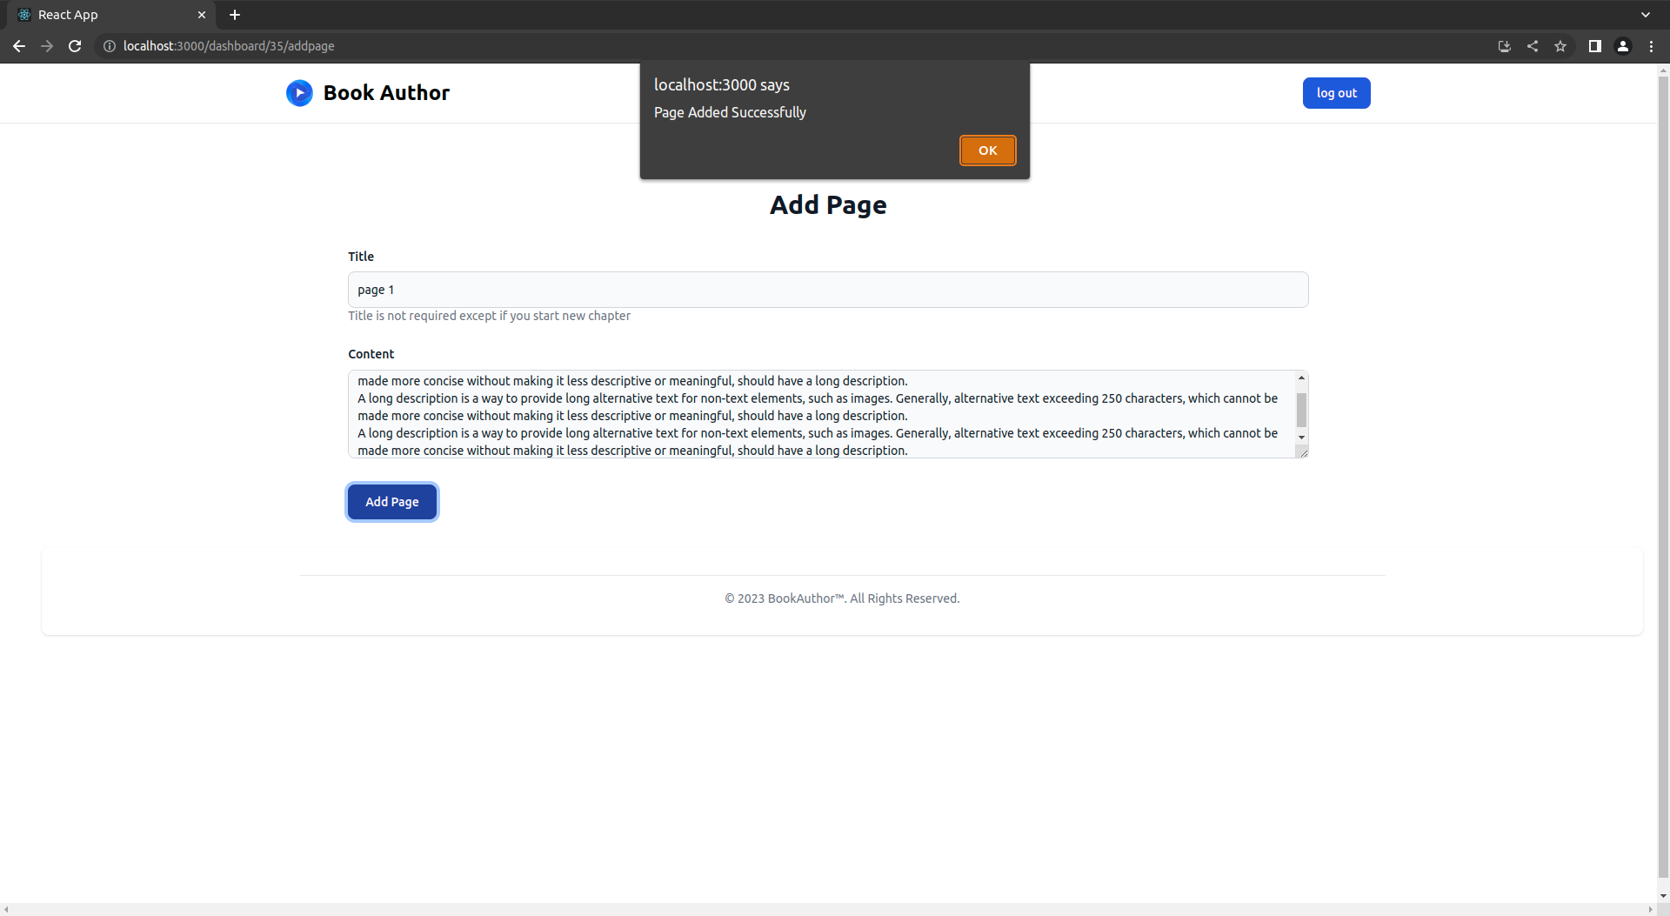
Task: Click the Content textarea scroll down arrow
Action: pos(1301,438)
